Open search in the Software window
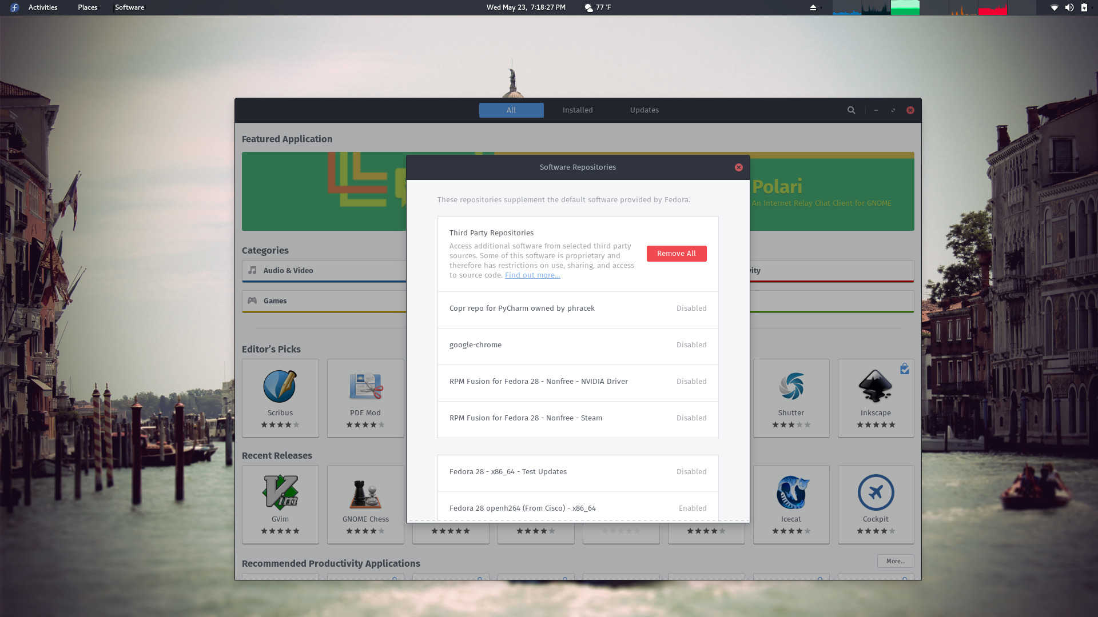This screenshot has width=1098, height=617. tap(851, 110)
